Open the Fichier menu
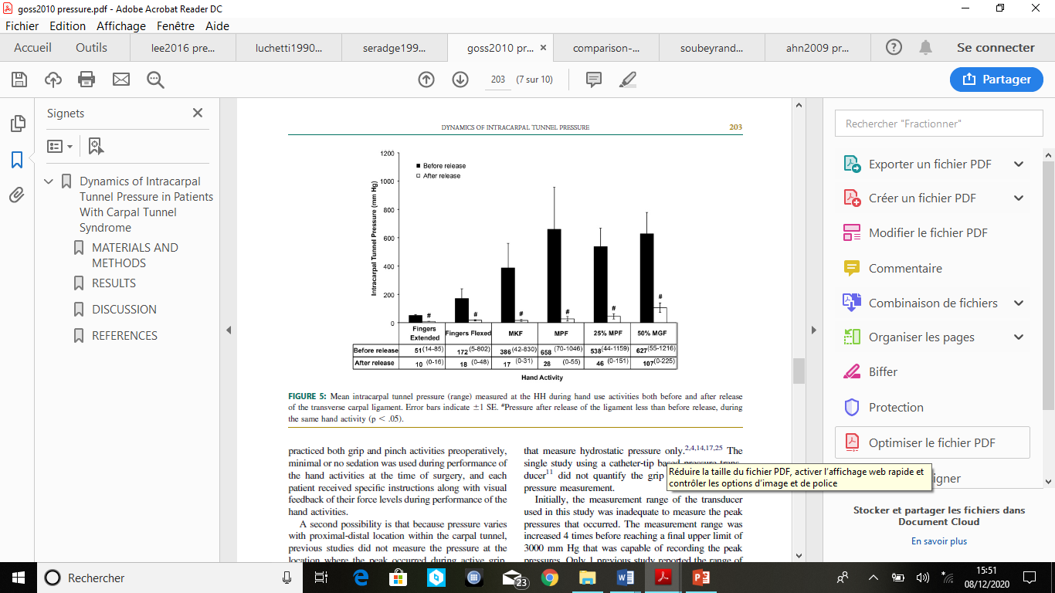 22,25
